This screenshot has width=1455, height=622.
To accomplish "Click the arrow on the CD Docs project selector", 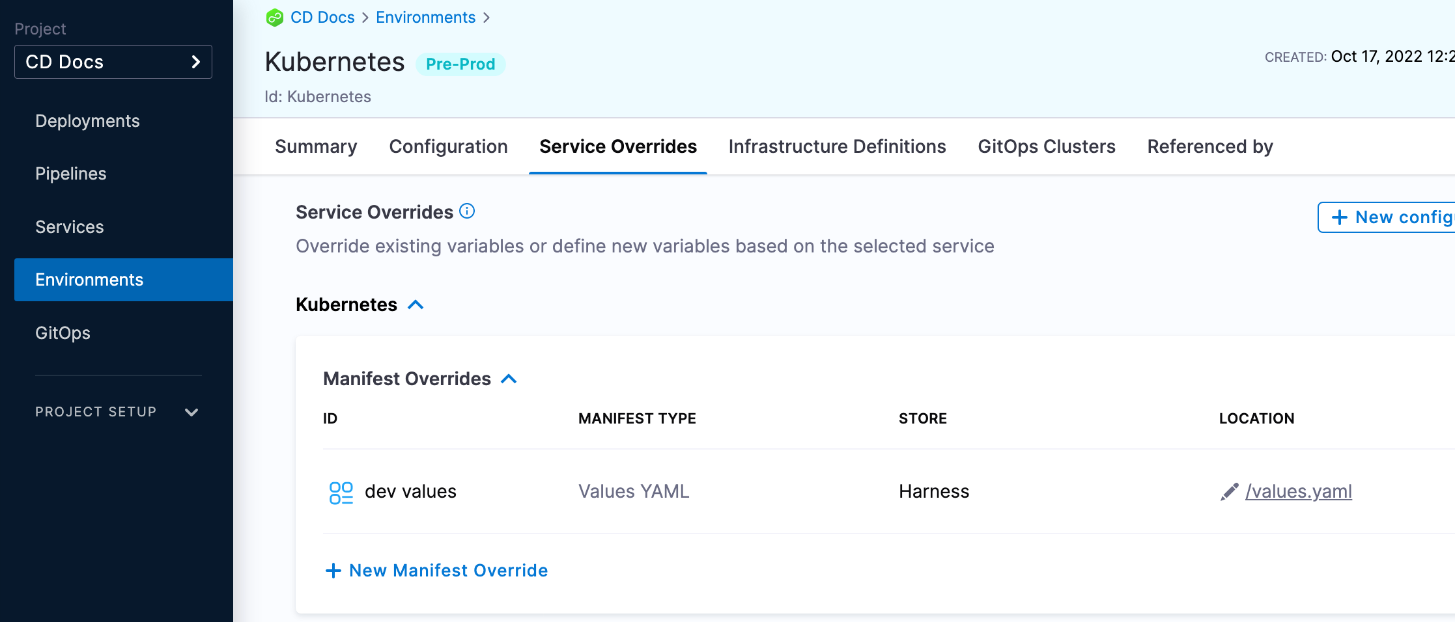I will (195, 62).
